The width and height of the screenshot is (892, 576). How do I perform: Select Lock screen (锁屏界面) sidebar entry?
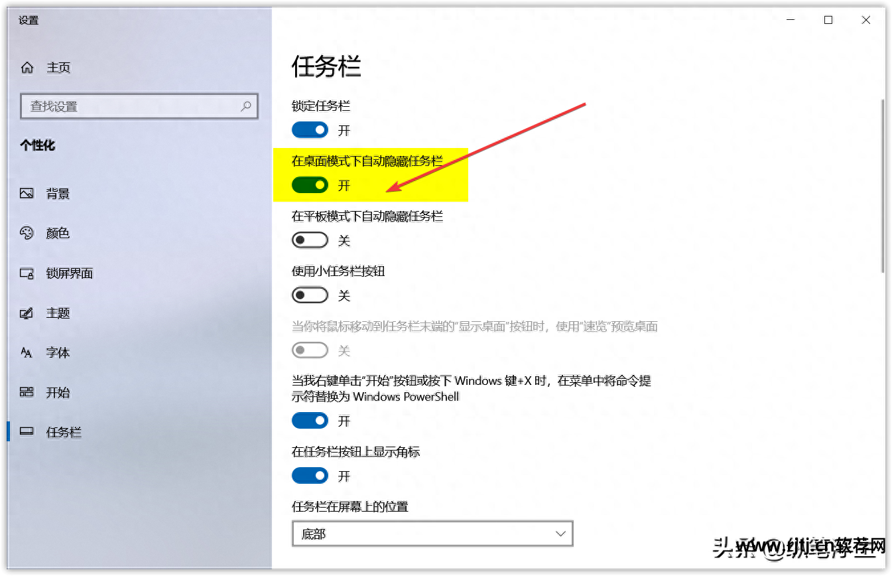pyautogui.click(x=69, y=273)
